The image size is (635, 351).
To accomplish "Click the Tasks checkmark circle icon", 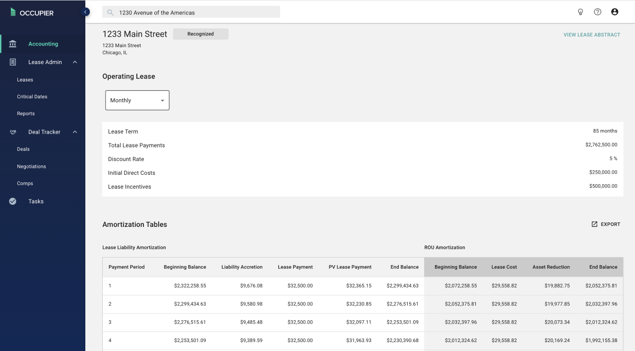I will coord(13,201).
